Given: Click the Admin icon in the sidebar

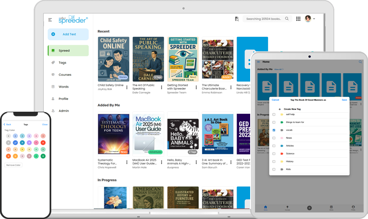Looking at the screenshot, I should click(53, 111).
